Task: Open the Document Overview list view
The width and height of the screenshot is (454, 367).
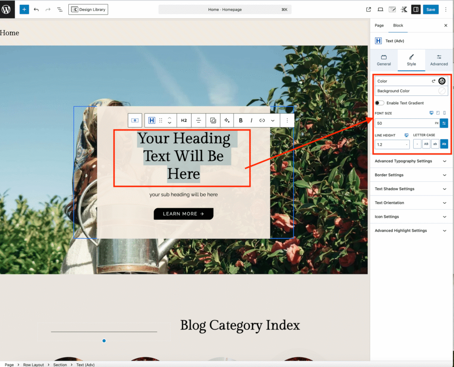Action: point(60,9)
